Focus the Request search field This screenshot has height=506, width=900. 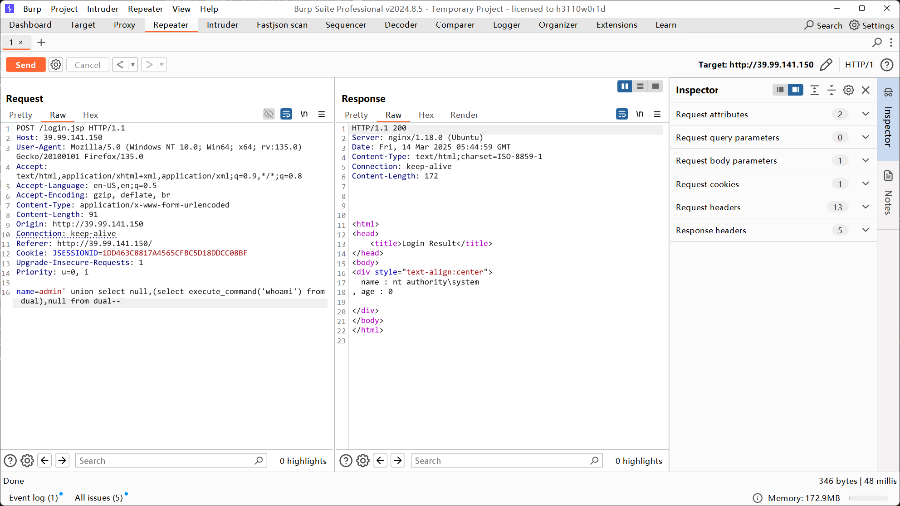(171, 461)
